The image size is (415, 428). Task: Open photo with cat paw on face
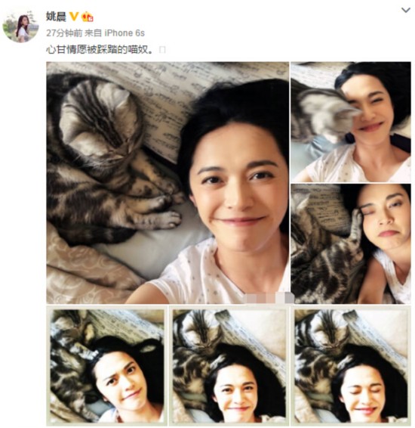[351, 243]
